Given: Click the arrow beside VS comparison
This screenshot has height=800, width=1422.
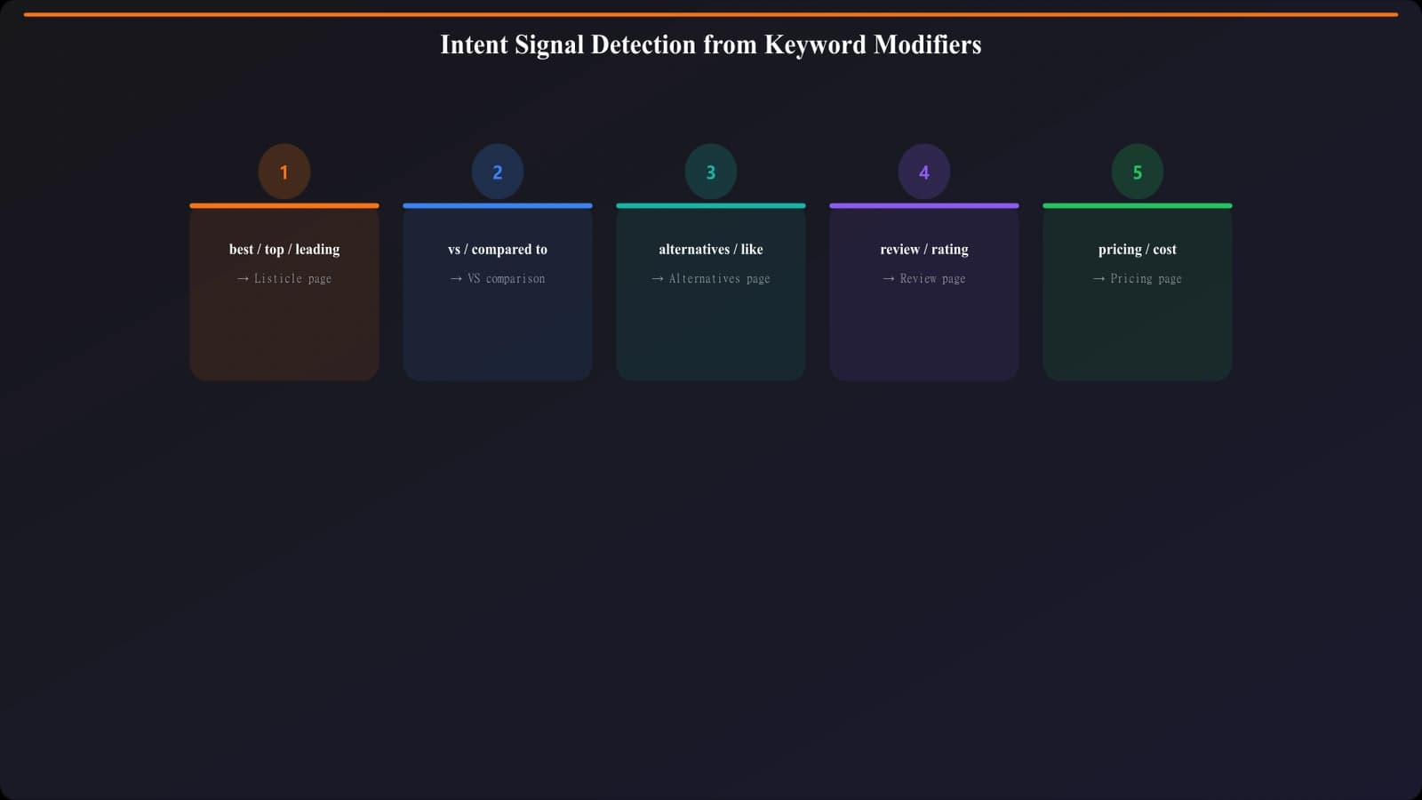Looking at the screenshot, I should (x=497, y=278).
